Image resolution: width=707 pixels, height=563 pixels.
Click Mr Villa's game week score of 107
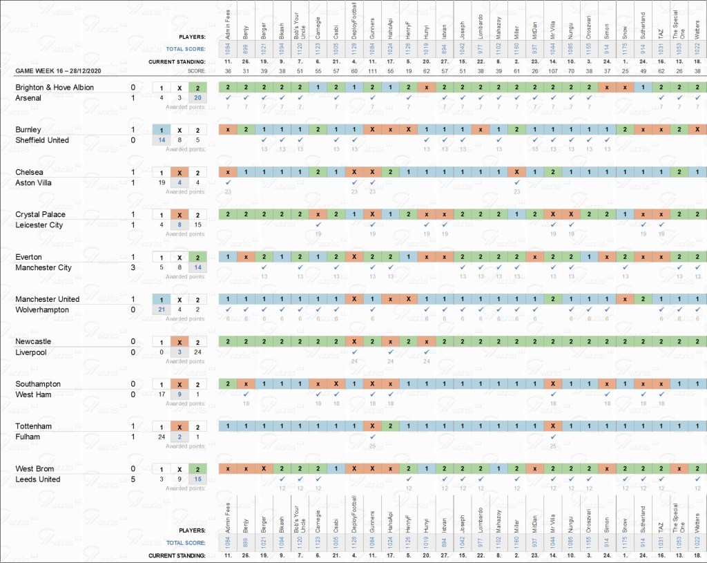(x=552, y=70)
